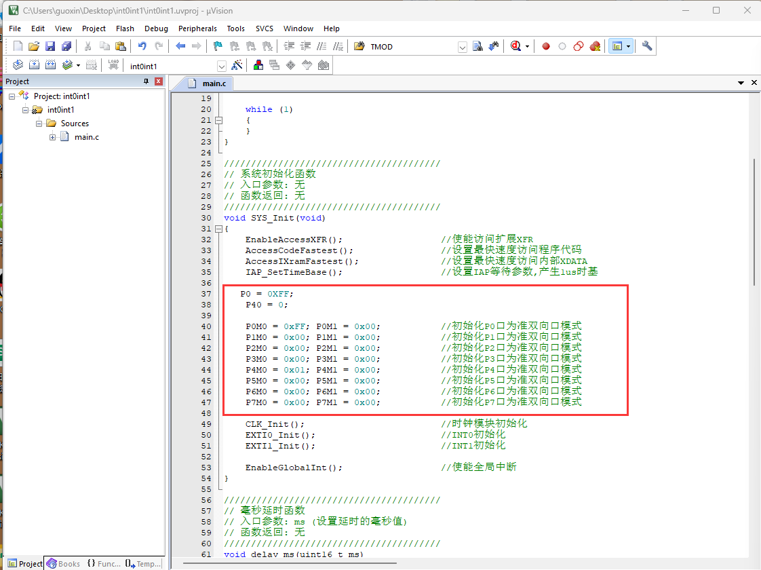This screenshot has width=761, height=570.
Task: Expand the main.c tree node
Action: pyautogui.click(x=52, y=137)
